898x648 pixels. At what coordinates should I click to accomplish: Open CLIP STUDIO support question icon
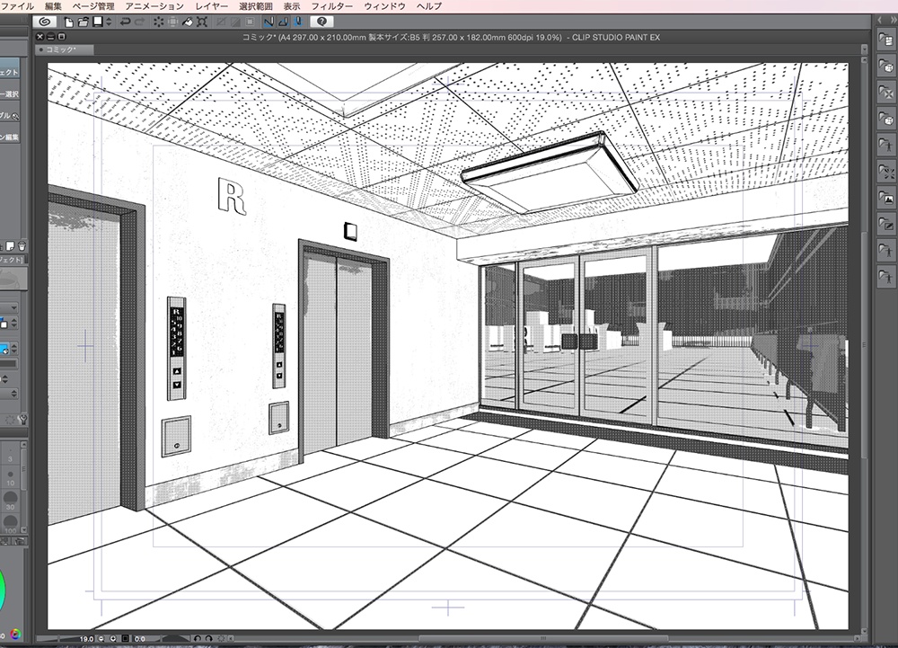point(321,22)
